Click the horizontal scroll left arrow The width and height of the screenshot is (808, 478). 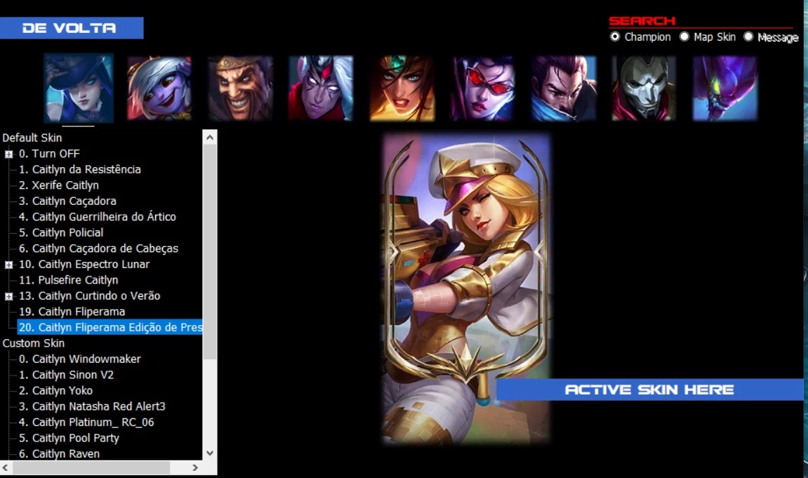pyautogui.click(x=5, y=467)
